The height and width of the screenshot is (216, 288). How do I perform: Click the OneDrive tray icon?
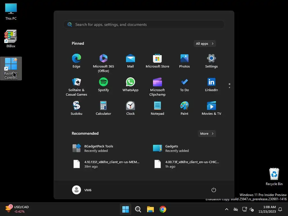236,209
